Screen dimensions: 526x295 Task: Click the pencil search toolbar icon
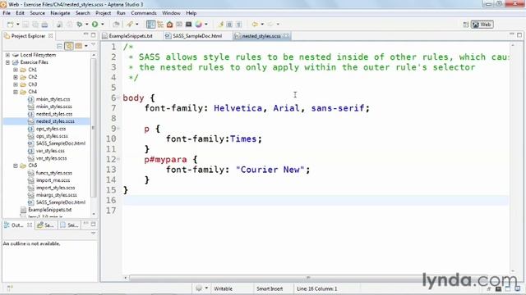click(x=130, y=25)
